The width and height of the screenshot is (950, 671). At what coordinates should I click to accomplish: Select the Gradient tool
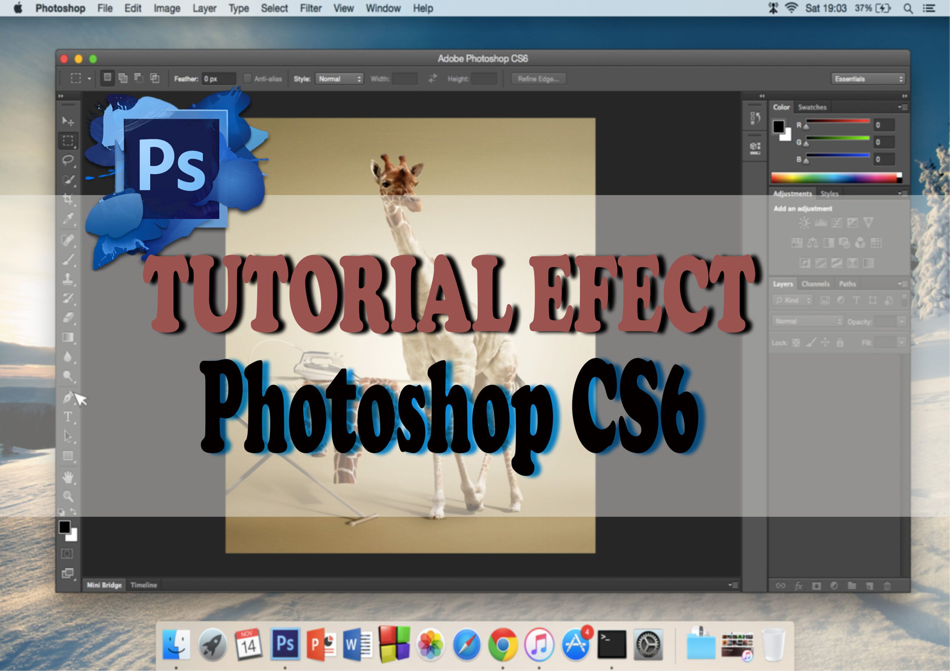pos(68,337)
